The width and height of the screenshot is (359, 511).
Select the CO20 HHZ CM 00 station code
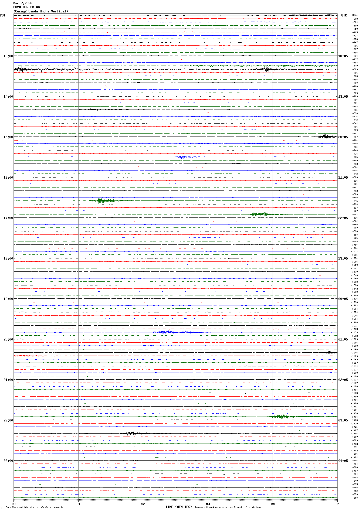pyautogui.click(x=26, y=7)
